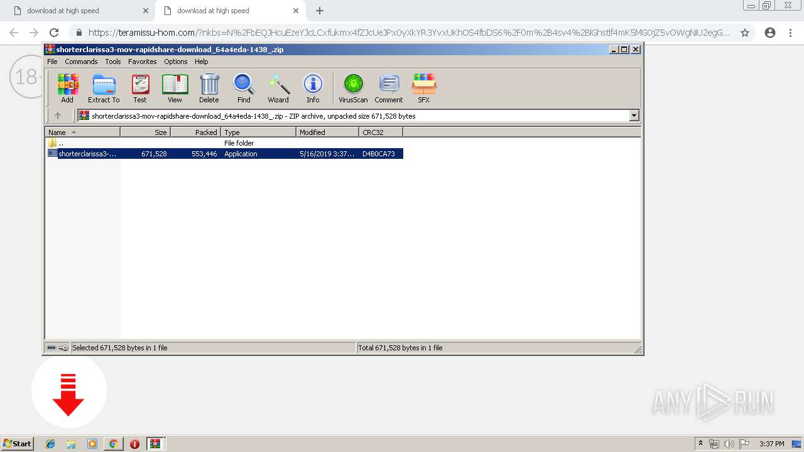Viewport: 804px width, 452px height.
Task: Switch to Chrome from the taskbar
Action: tap(113, 444)
